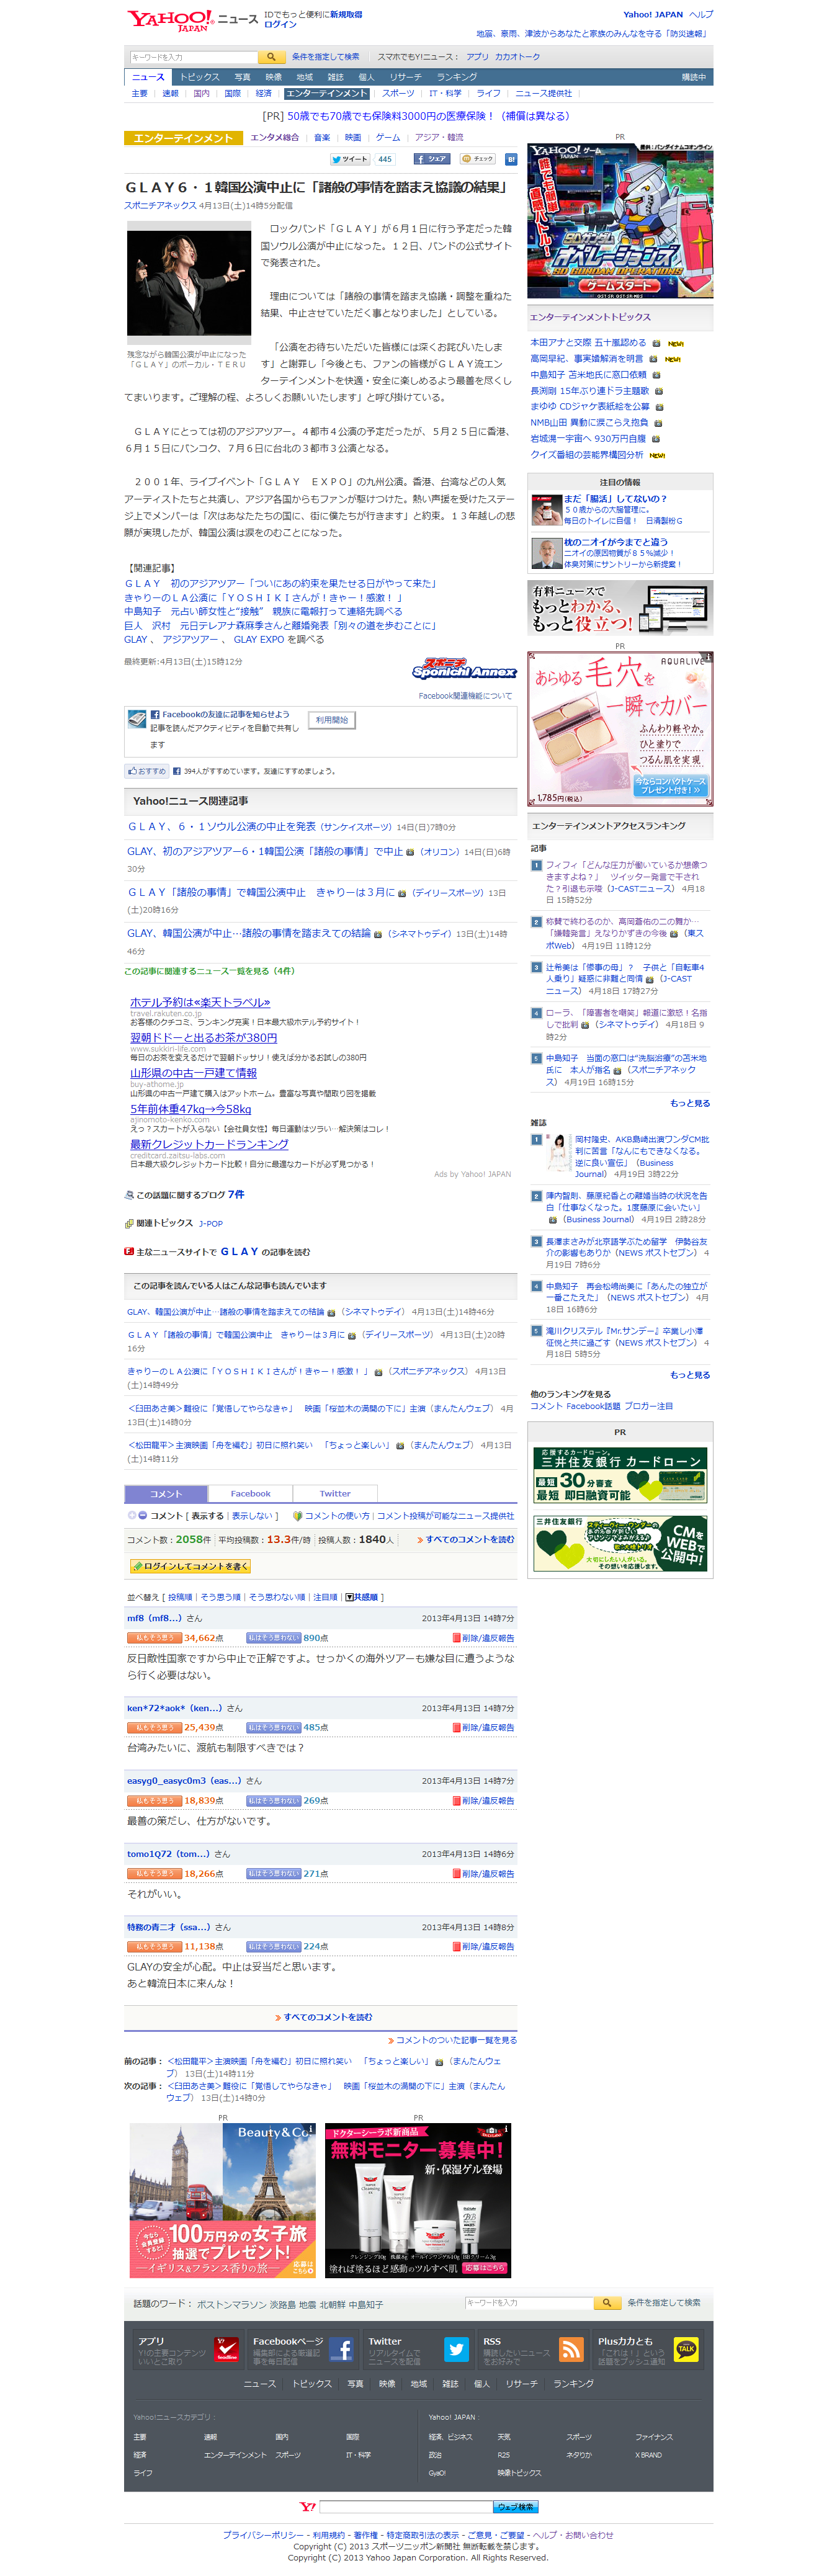Open ホテル予約は《楽天トラベル》 ad link
Image resolution: width=837 pixels, height=2576 pixels.
[199, 1002]
